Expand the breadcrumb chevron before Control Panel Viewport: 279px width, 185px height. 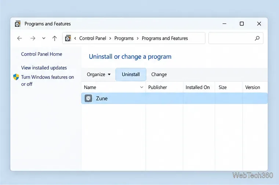[75, 38]
